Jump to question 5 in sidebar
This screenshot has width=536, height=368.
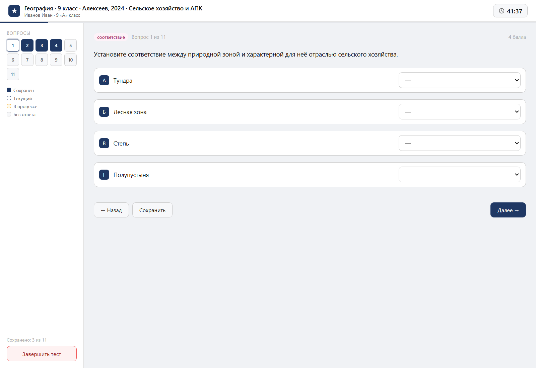click(70, 45)
